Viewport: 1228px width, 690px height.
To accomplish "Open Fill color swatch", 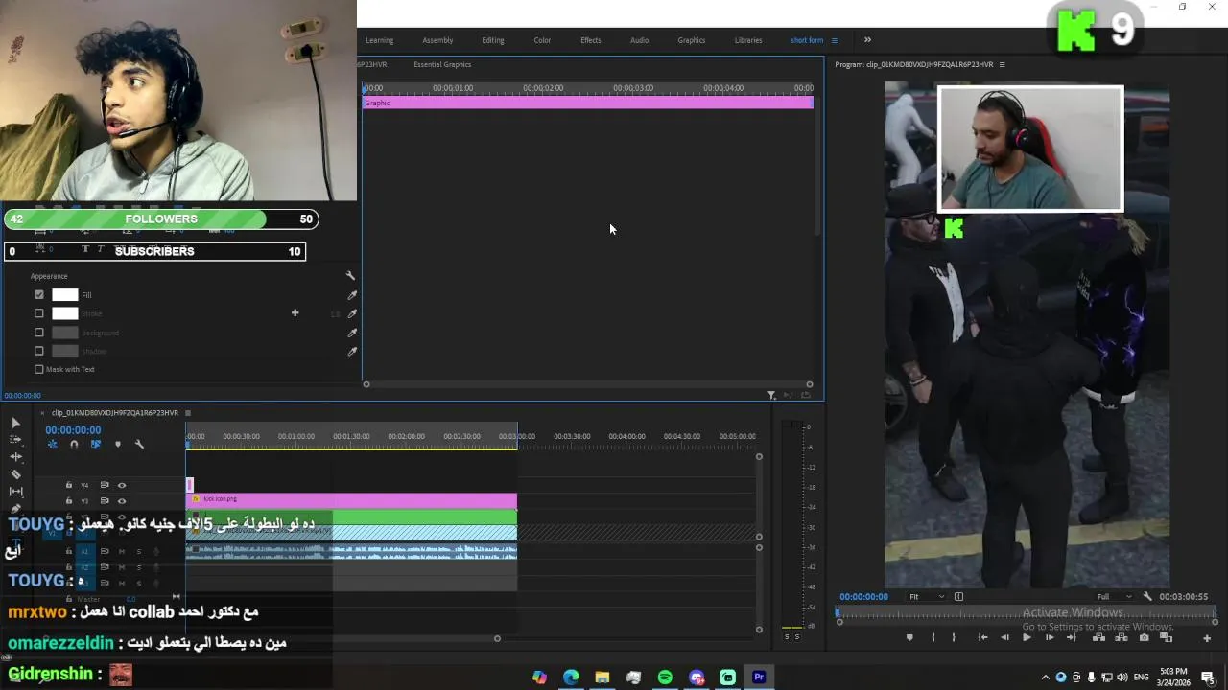I will 64,295.
